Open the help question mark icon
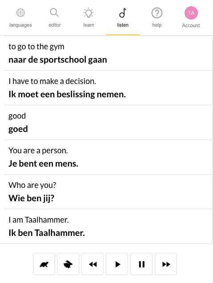 (157, 13)
